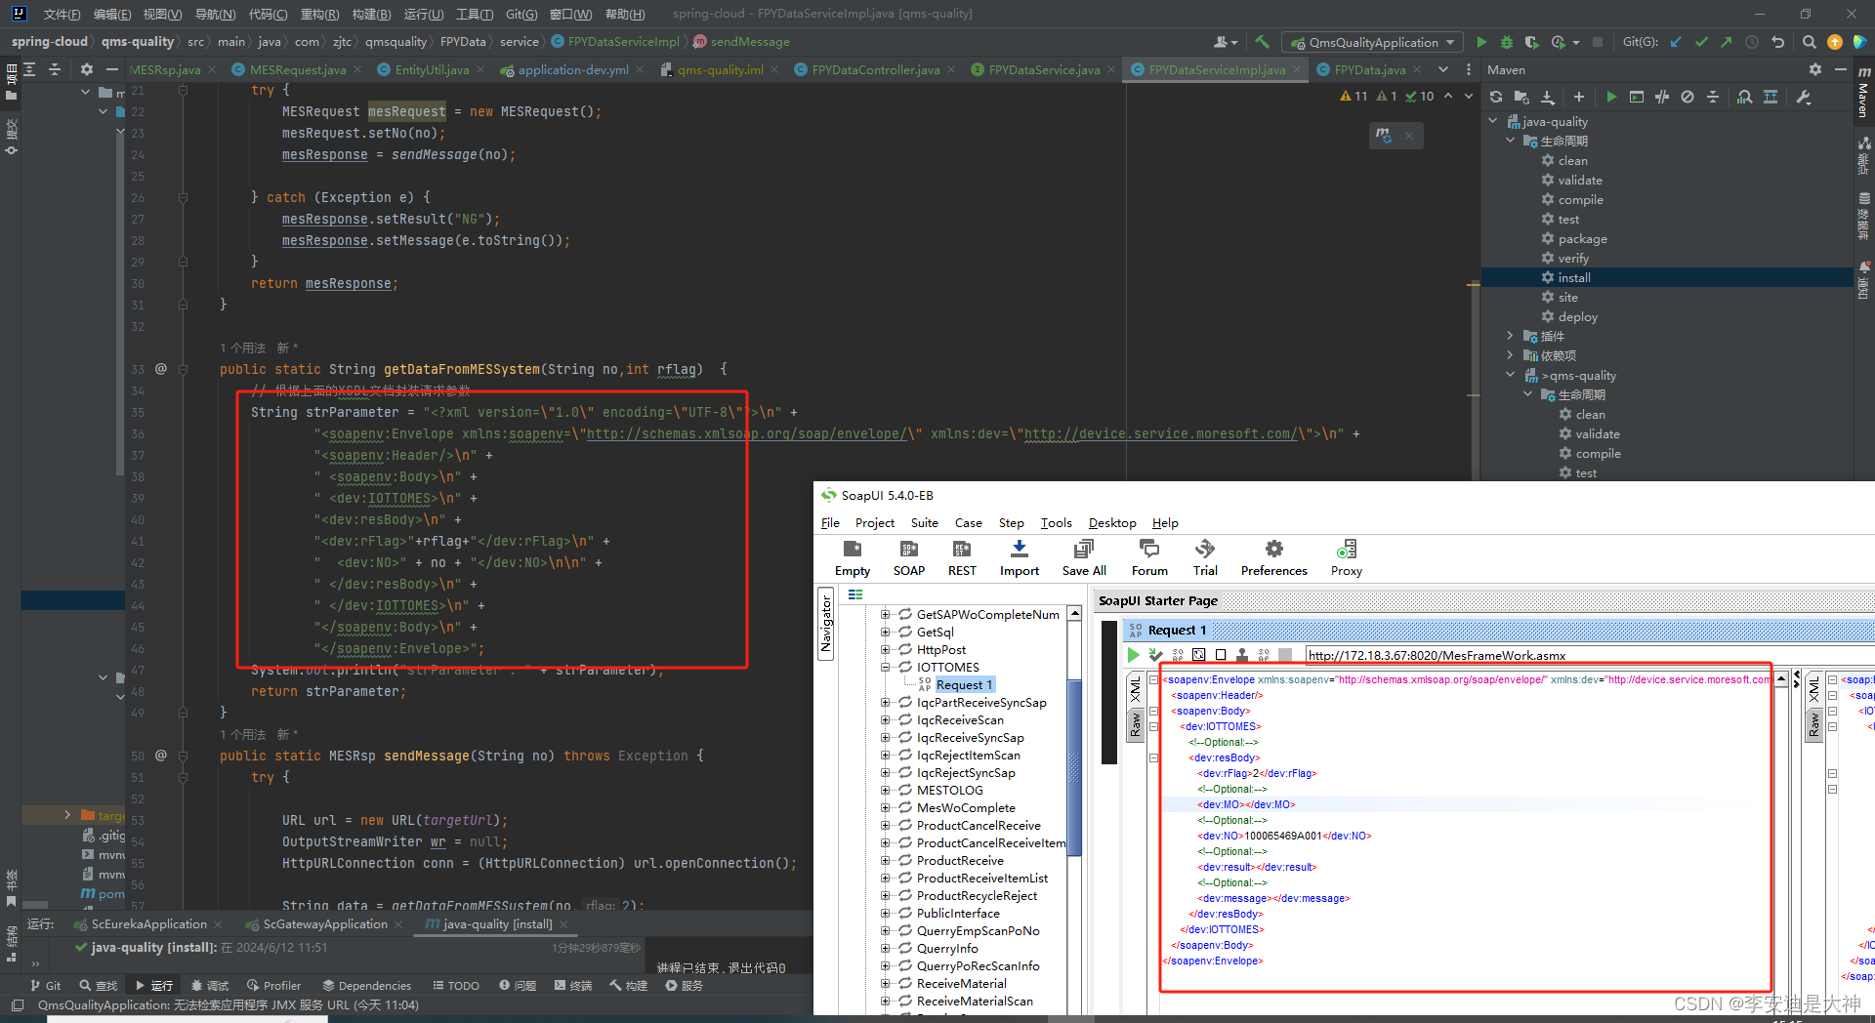Switch to application-dev.yml editor tab
Viewport: 1875px width, 1023px height.
572,69
